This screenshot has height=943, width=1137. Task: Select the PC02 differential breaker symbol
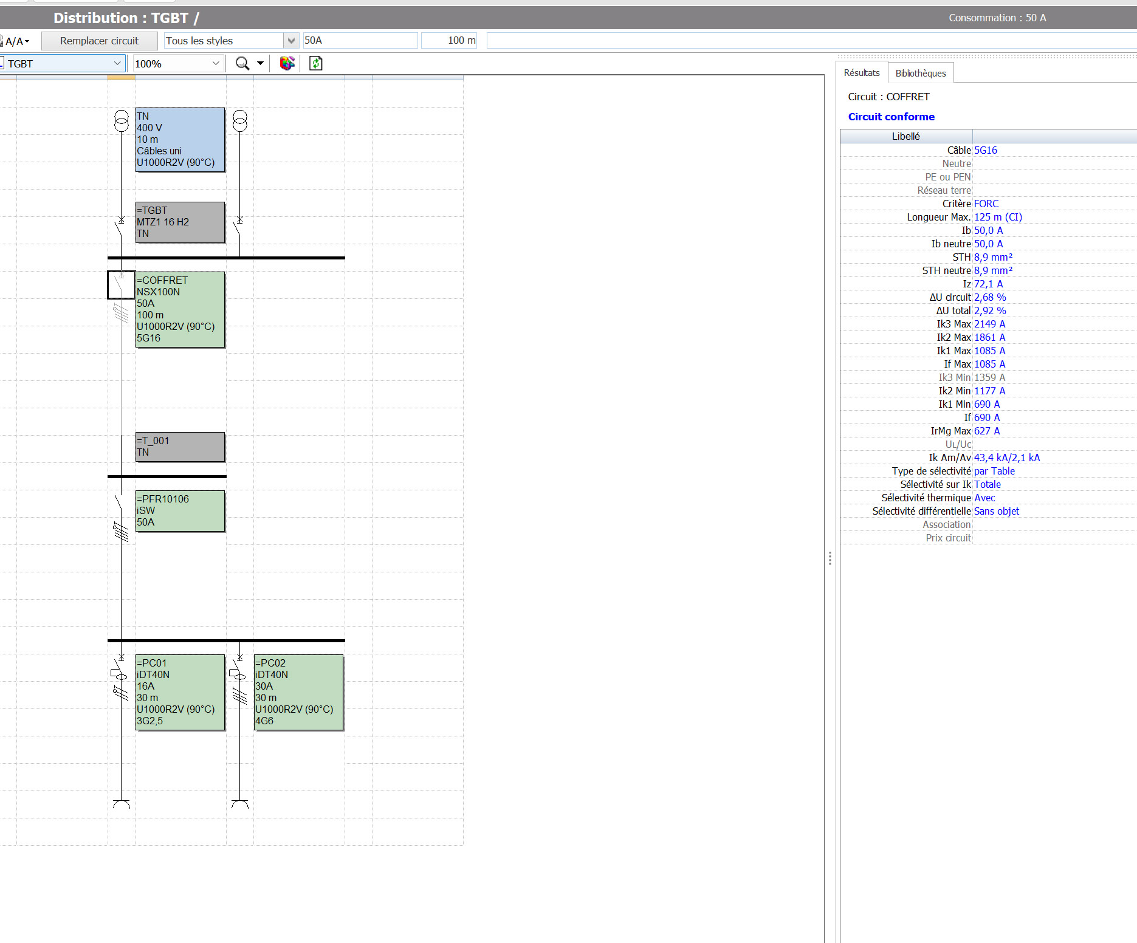(x=238, y=674)
